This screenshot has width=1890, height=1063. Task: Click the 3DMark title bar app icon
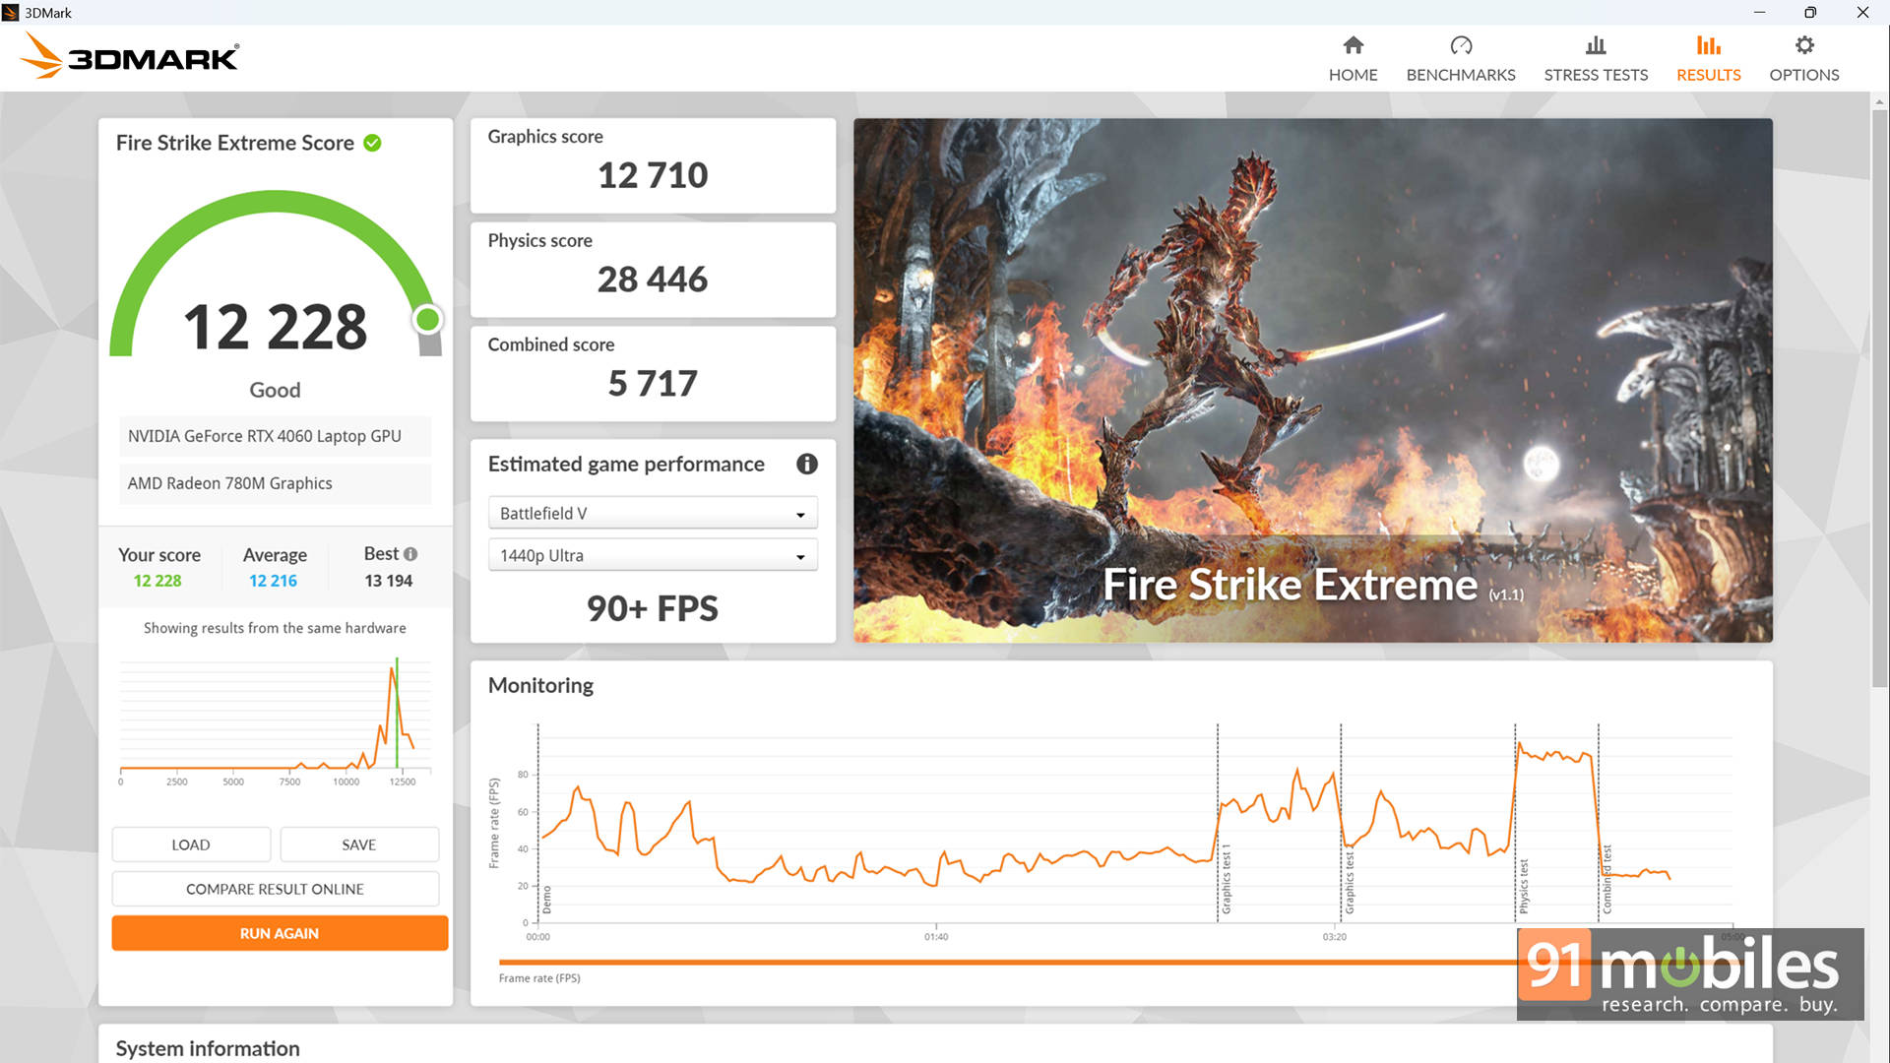(x=11, y=13)
